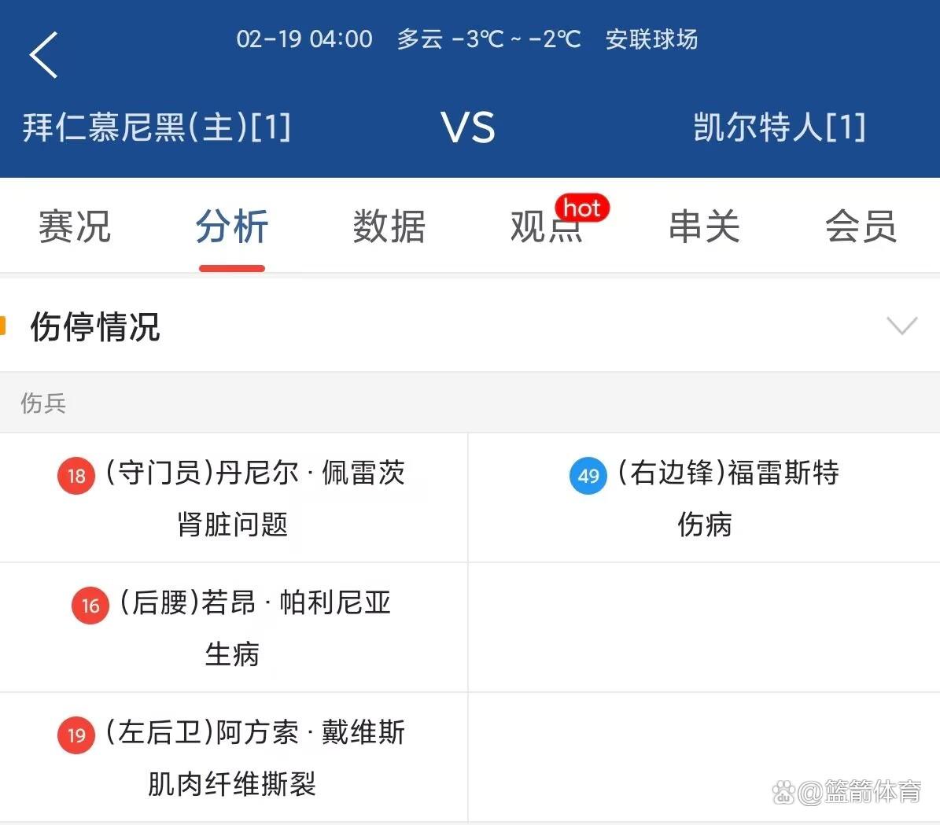Click the hot badge on 观点 tab
This screenshot has width=940, height=825.
(581, 208)
